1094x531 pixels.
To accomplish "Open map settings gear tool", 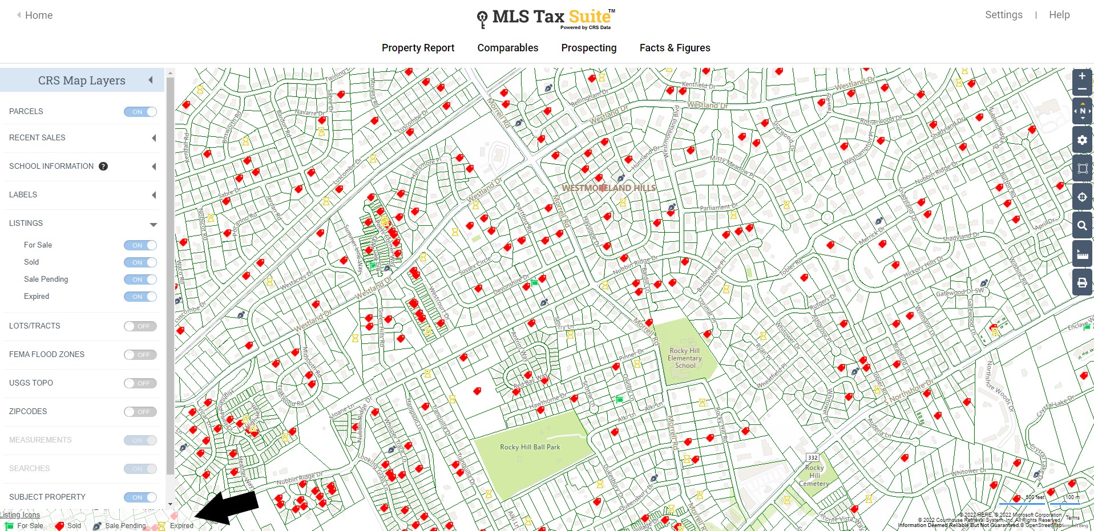I will (x=1082, y=140).
